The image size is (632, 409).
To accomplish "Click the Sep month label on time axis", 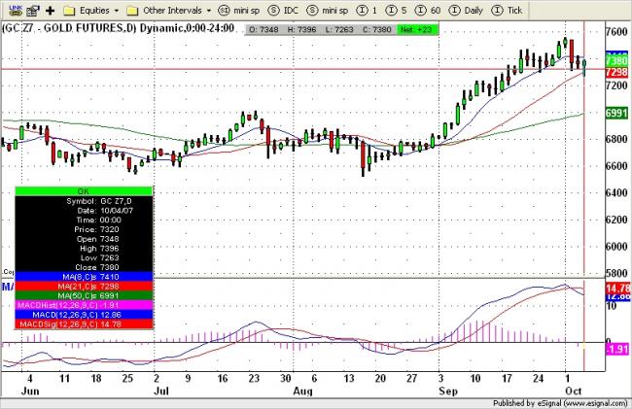I will 448,391.
